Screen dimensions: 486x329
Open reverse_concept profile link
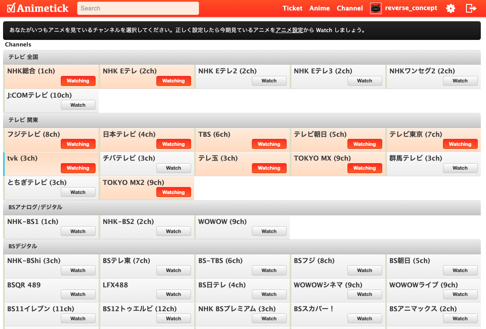(x=411, y=8)
